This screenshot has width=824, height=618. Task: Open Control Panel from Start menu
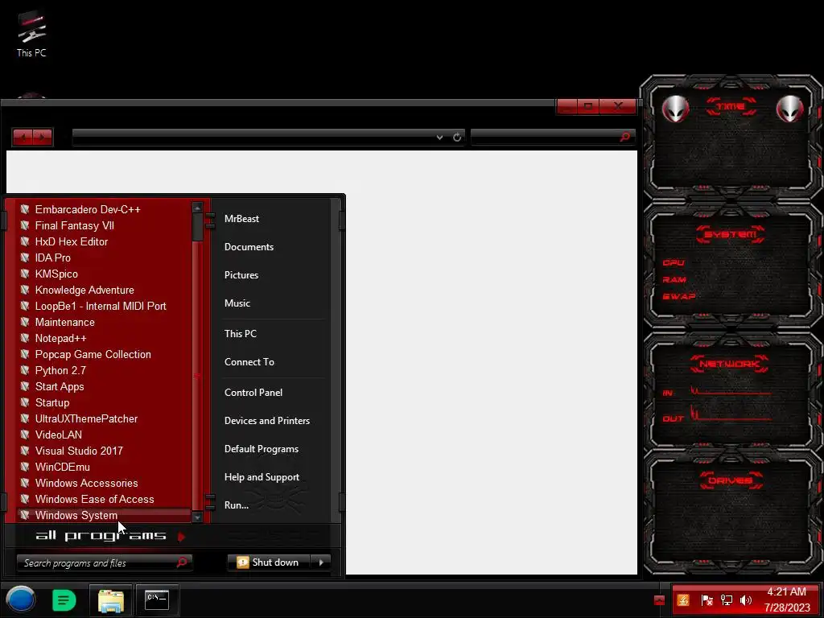[x=253, y=393]
